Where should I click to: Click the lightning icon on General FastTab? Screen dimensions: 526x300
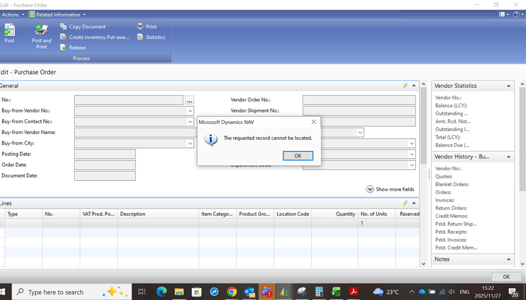coord(405,85)
